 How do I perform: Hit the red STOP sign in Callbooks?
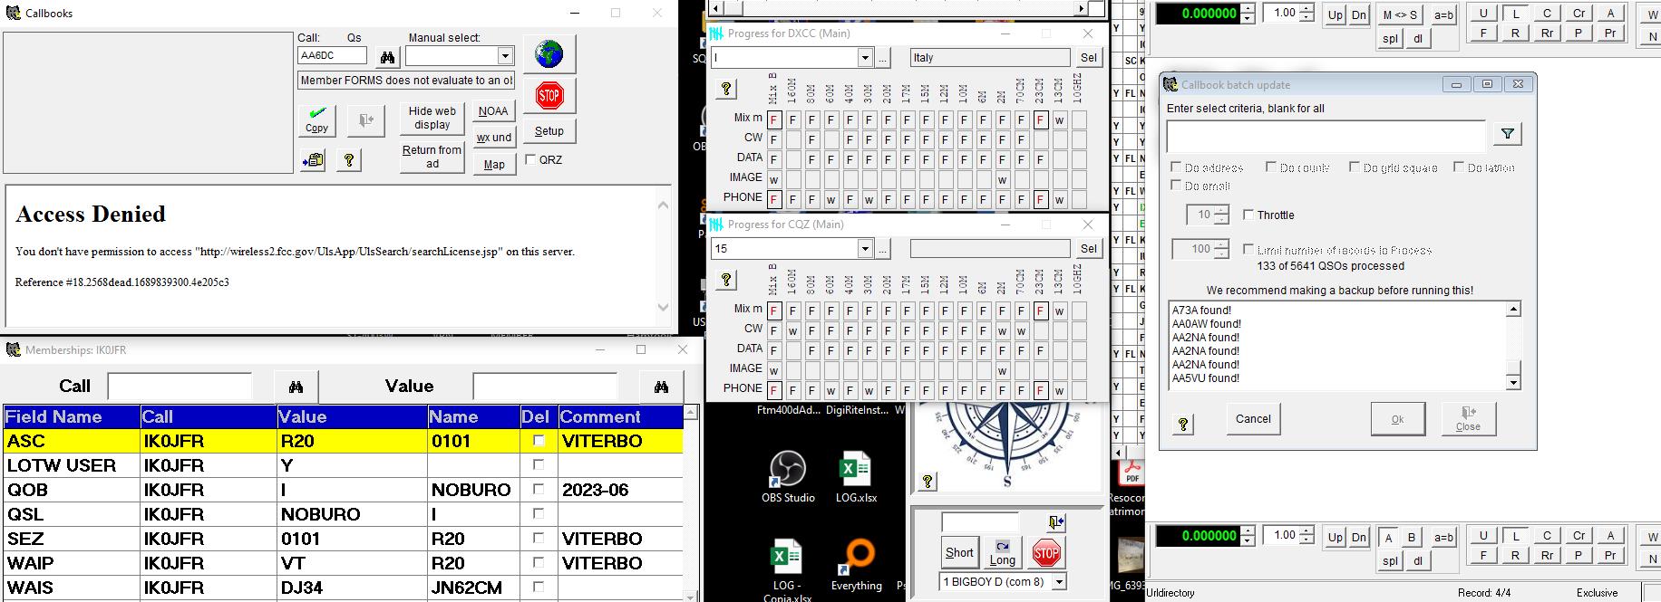pos(549,95)
